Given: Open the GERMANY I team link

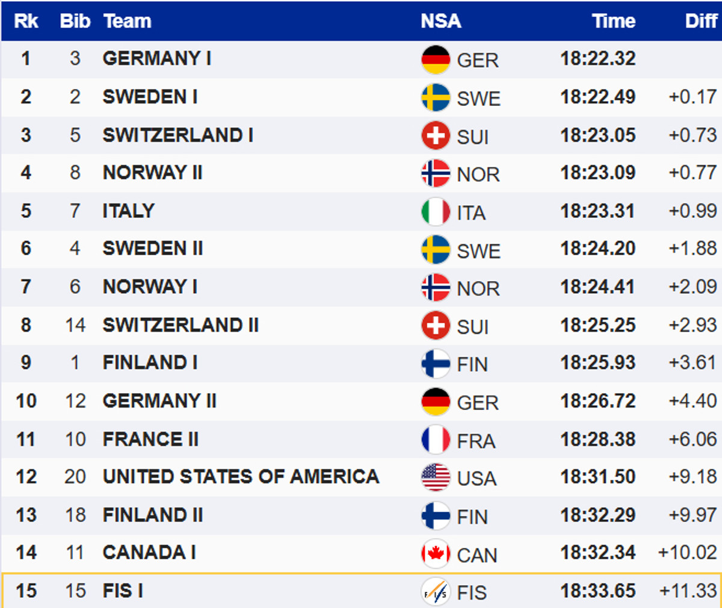Looking at the screenshot, I should click(156, 58).
